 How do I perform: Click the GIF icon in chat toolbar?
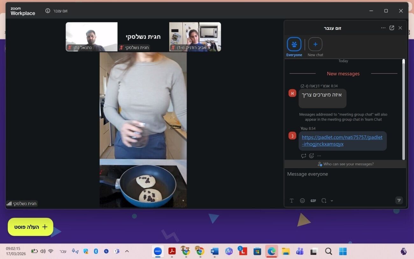(x=313, y=201)
